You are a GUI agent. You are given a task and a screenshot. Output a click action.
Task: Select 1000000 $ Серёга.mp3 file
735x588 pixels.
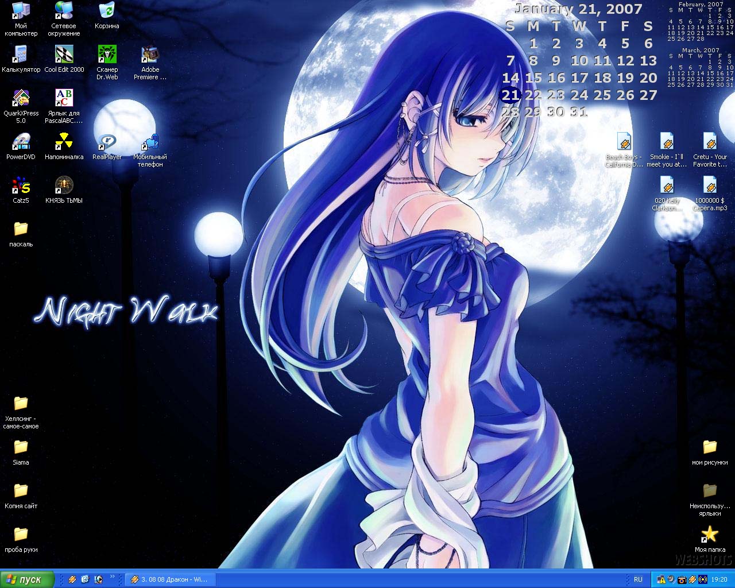(x=710, y=194)
